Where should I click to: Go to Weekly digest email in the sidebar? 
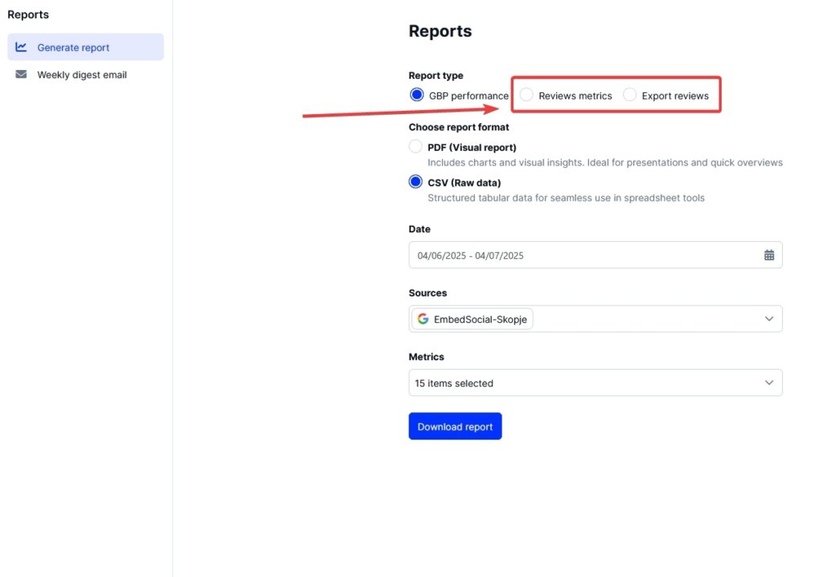point(81,75)
